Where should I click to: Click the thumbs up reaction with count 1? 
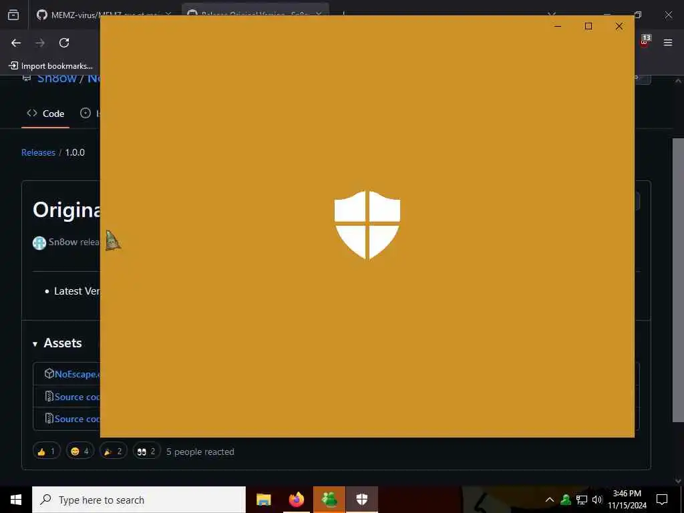coord(46,452)
